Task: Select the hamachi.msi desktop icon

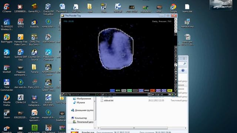Action: point(187,23)
